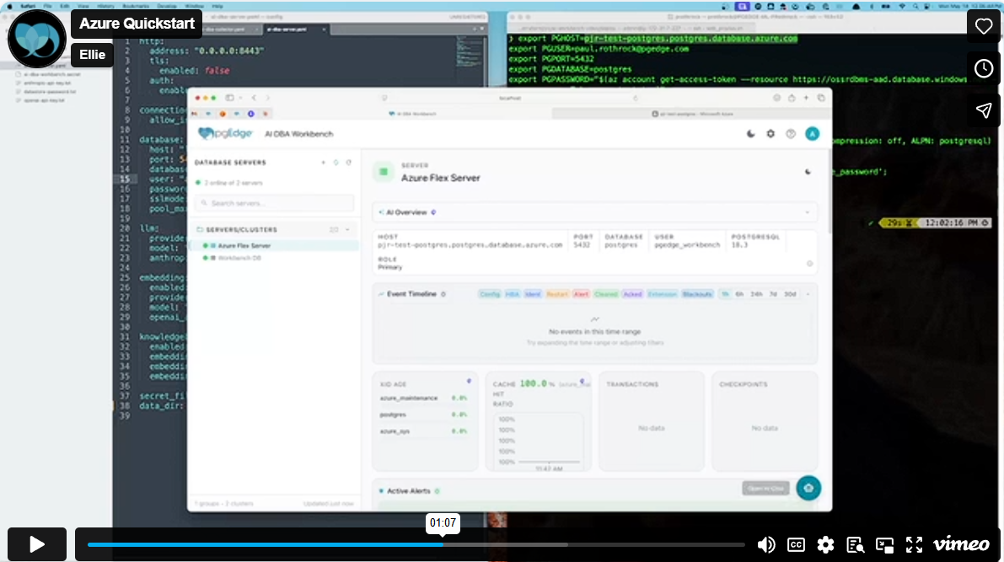Viewport: 1004px width, 562px height.
Task: Toggle the Acked event filter chip
Action: [x=632, y=294]
